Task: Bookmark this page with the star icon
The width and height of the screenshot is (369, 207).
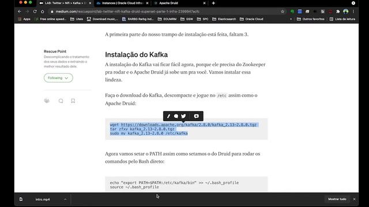Action: 283,11
